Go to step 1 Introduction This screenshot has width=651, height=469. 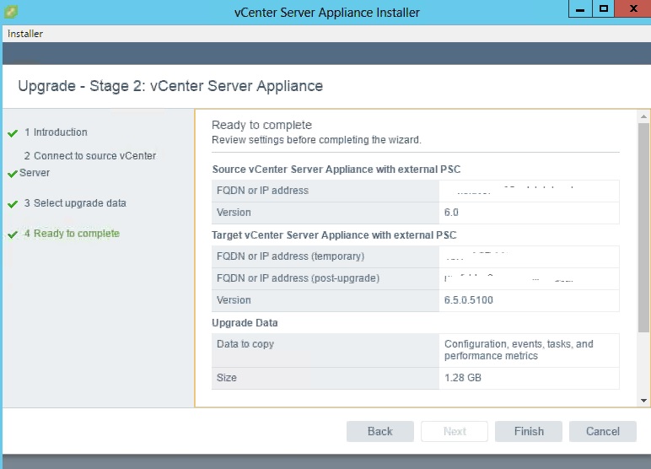point(56,132)
